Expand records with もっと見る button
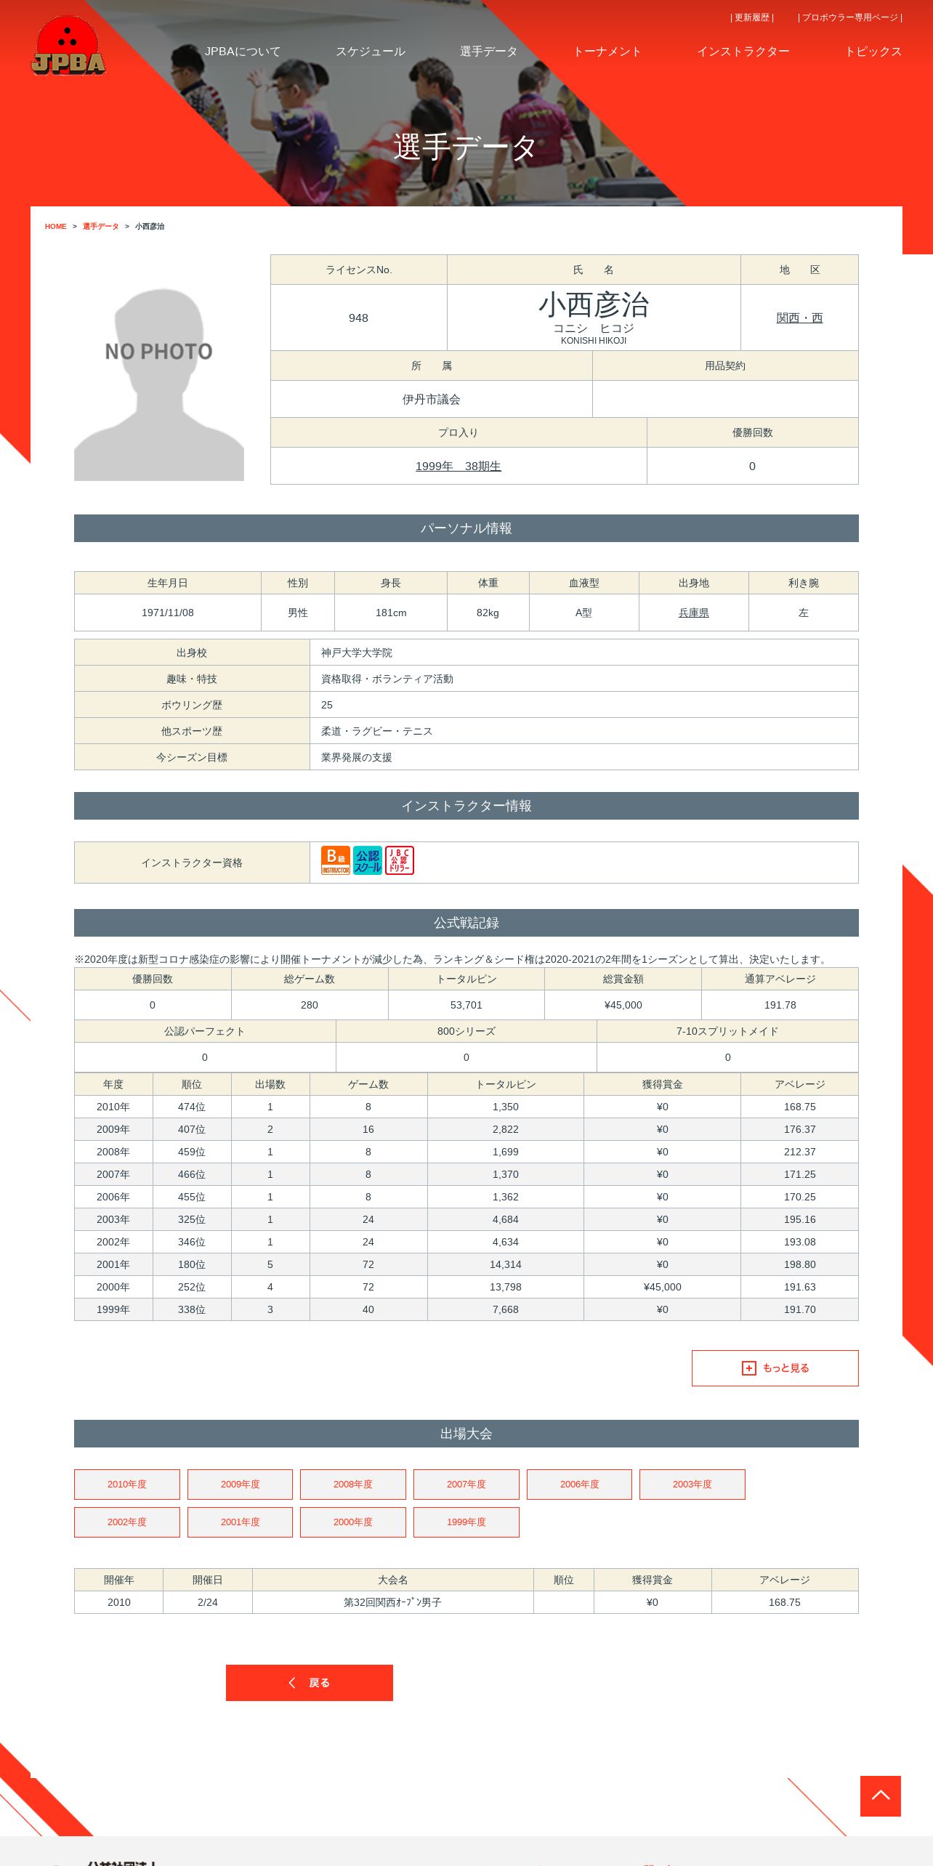The image size is (933, 1866). 775,1368
